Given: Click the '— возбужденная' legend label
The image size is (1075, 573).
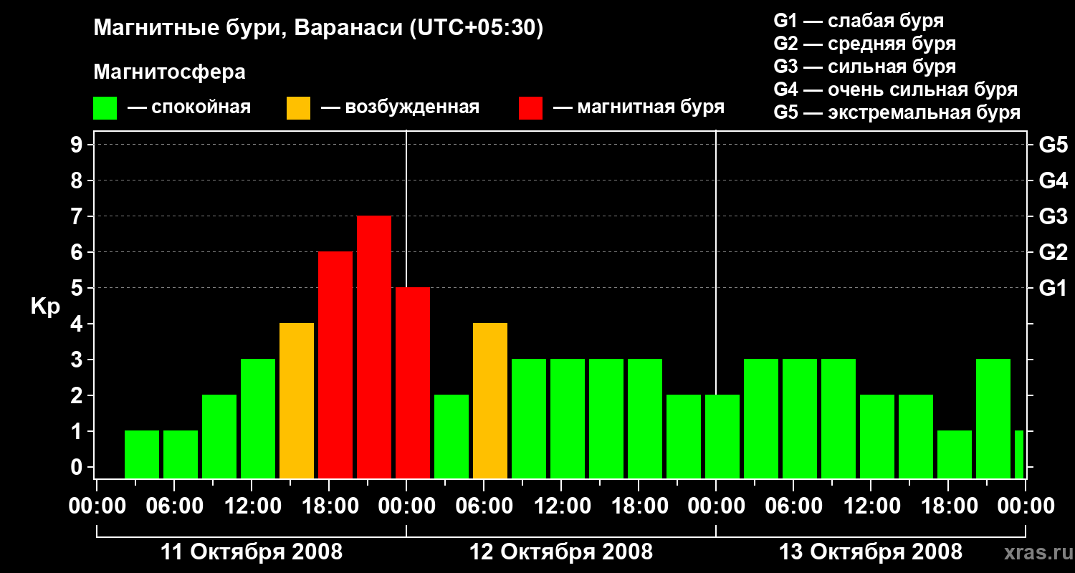Looking at the screenshot, I should pyautogui.click(x=400, y=107).
